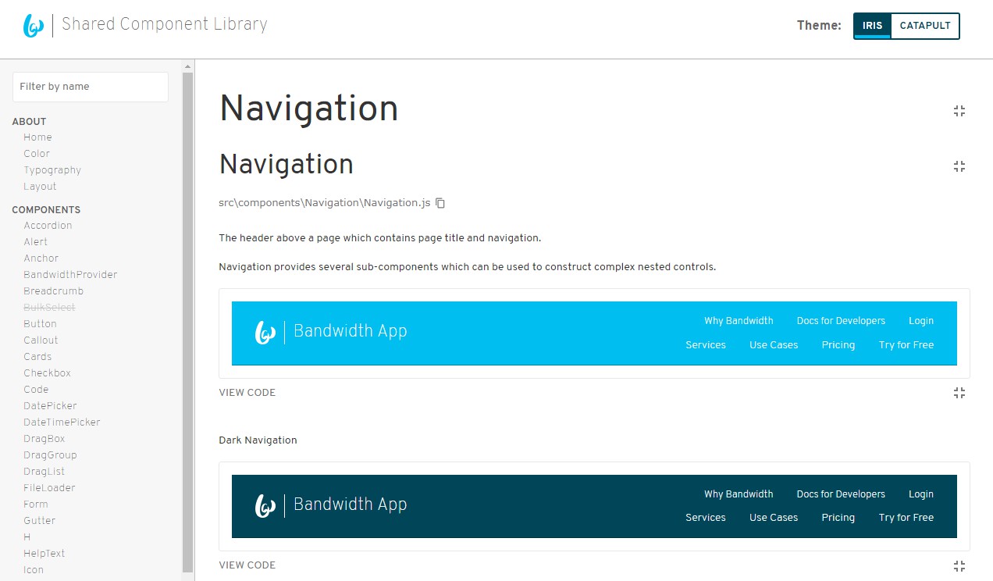Click Try for Free in the light navigation bar
This screenshot has width=993, height=581.
coord(906,345)
